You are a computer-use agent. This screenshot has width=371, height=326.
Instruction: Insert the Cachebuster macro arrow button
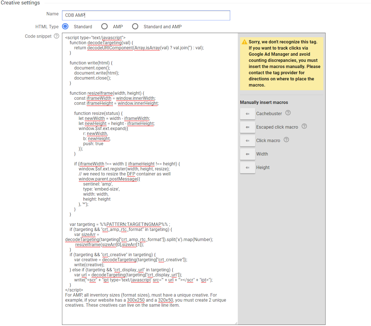tap(248, 114)
